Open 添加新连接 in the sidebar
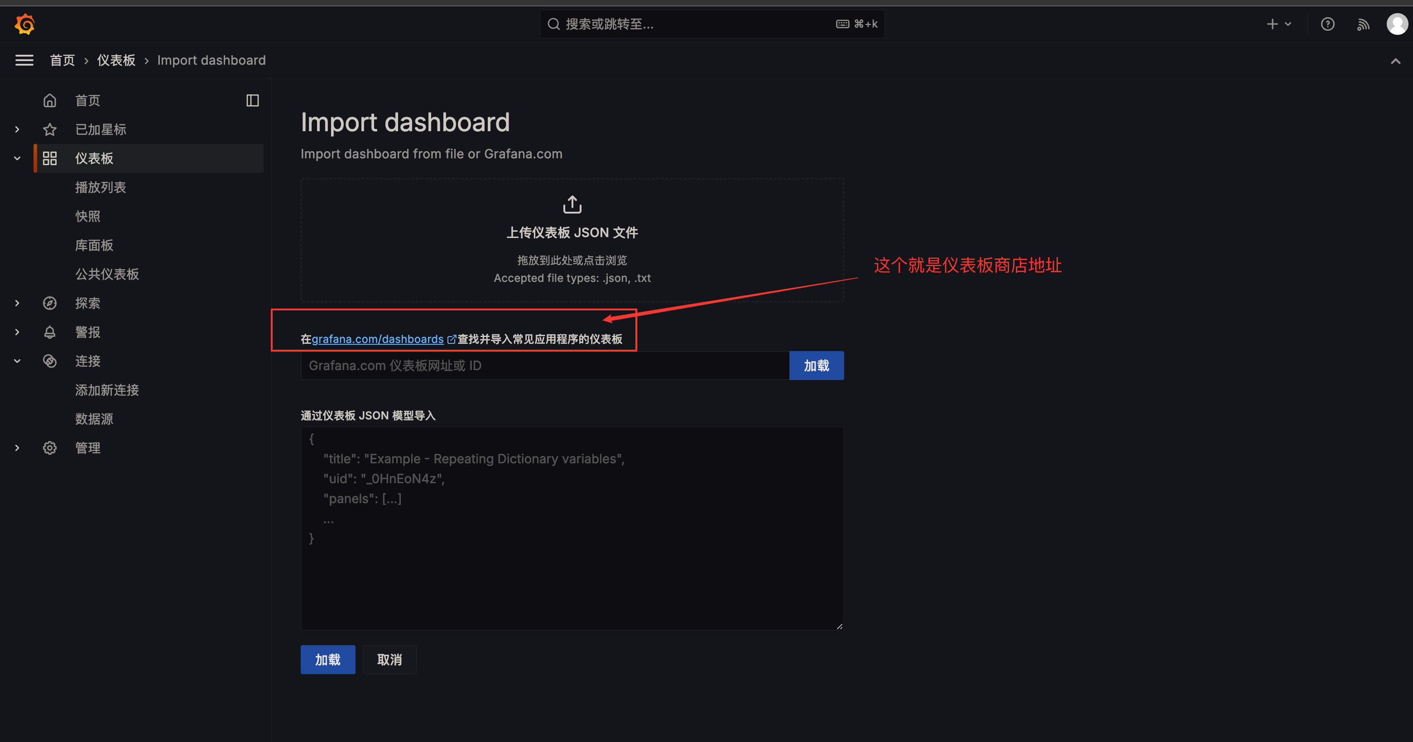This screenshot has width=1413, height=742. point(107,390)
